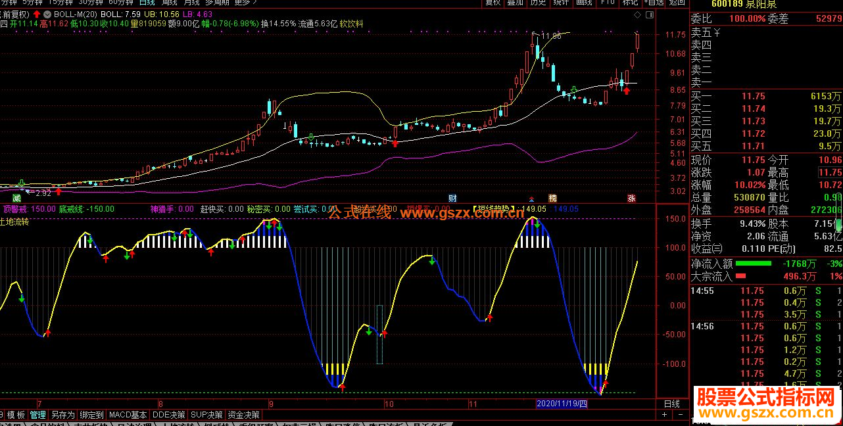Click the 绑定到 bind-to tab
Image resolution: width=843 pixels, height=426 pixels.
pyautogui.click(x=92, y=415)
